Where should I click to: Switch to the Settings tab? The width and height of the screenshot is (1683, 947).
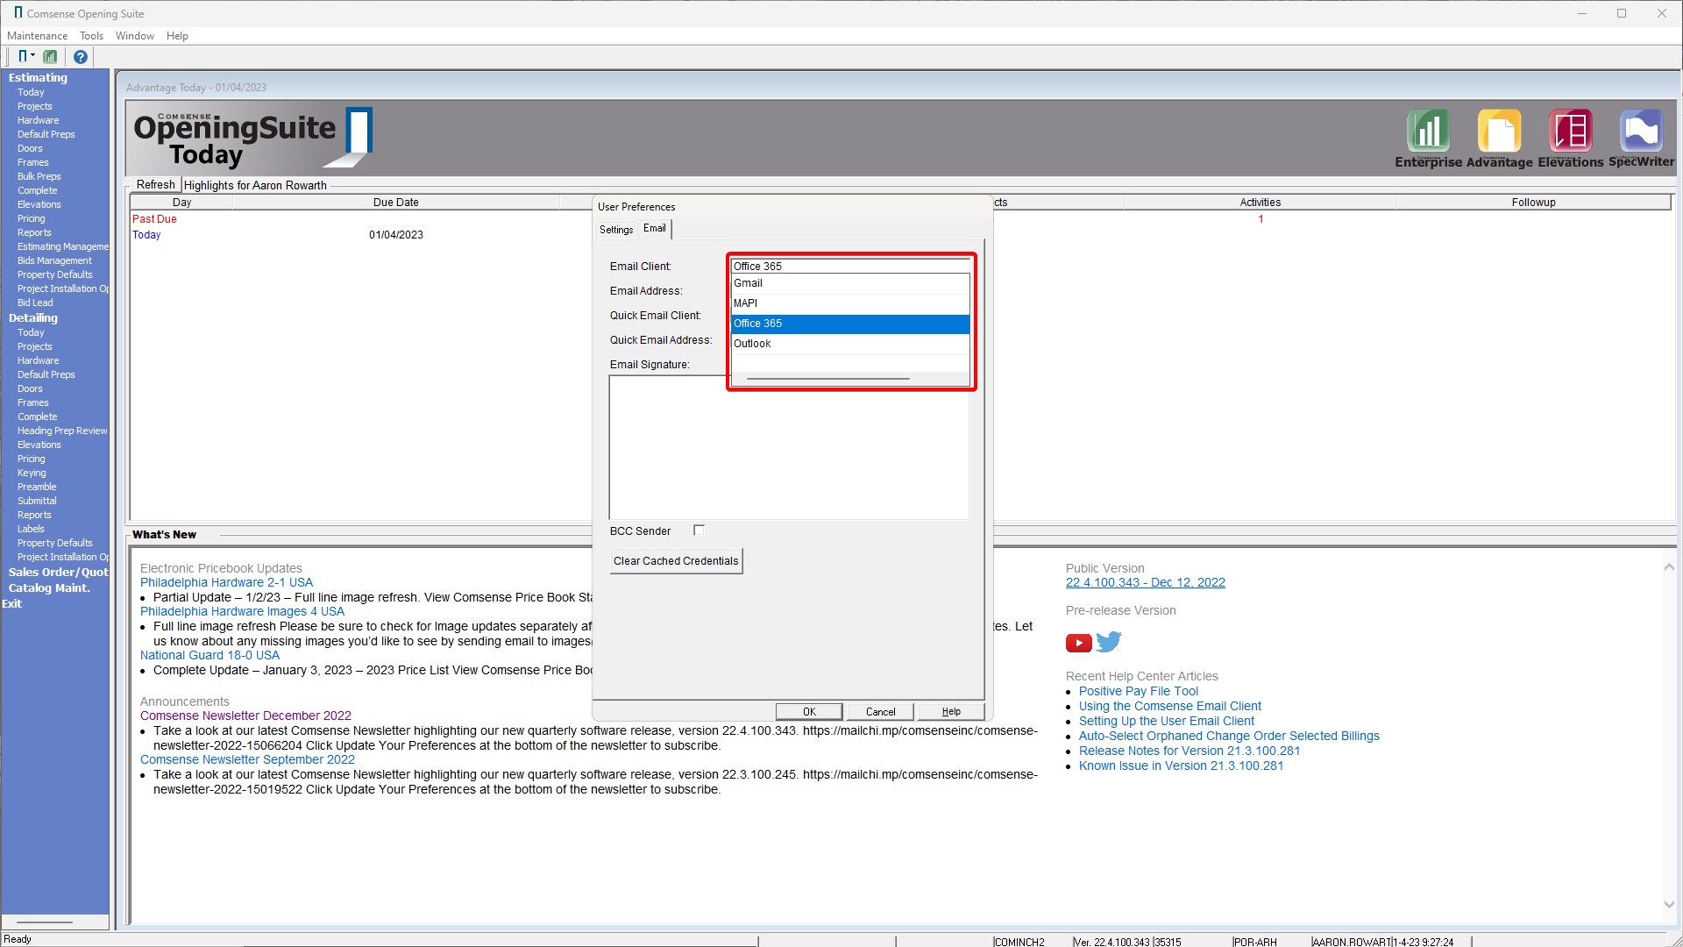point(616,230)
